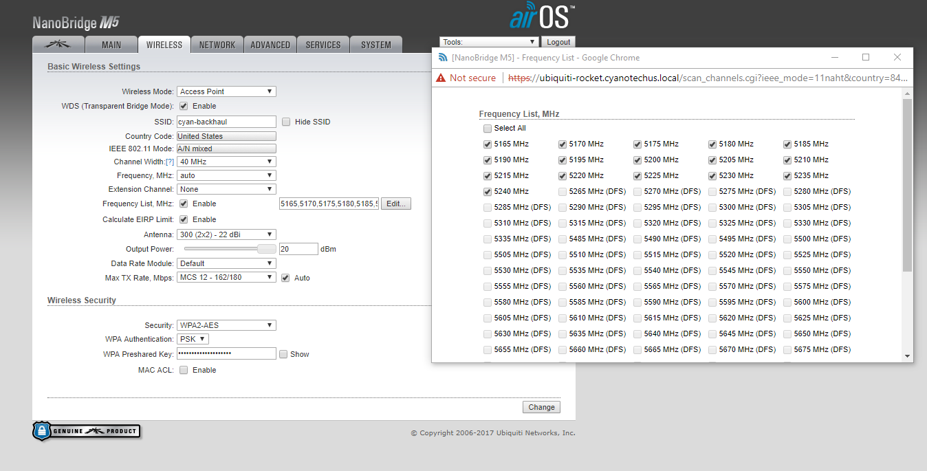This screenshot has width=927, height=471.
Task: Click the popup address bar URL
Action: click(707, 78)
